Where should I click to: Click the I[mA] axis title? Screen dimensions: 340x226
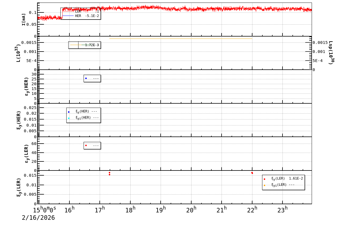(x=24, y=19)
